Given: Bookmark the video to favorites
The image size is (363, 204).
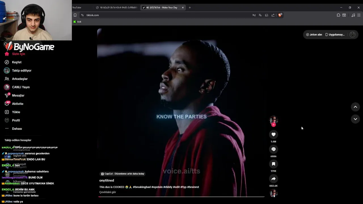Looking at the screenshot, I should coord(273,164).
